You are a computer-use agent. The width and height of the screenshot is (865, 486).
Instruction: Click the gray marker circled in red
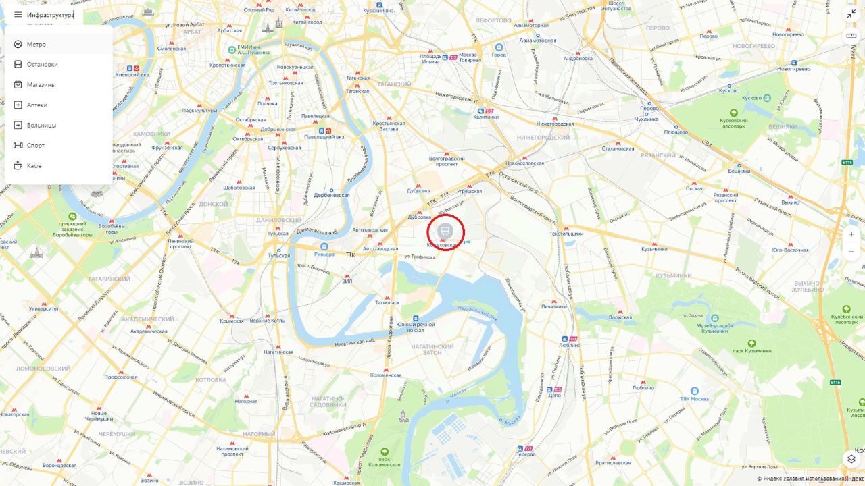pos(445,232)
